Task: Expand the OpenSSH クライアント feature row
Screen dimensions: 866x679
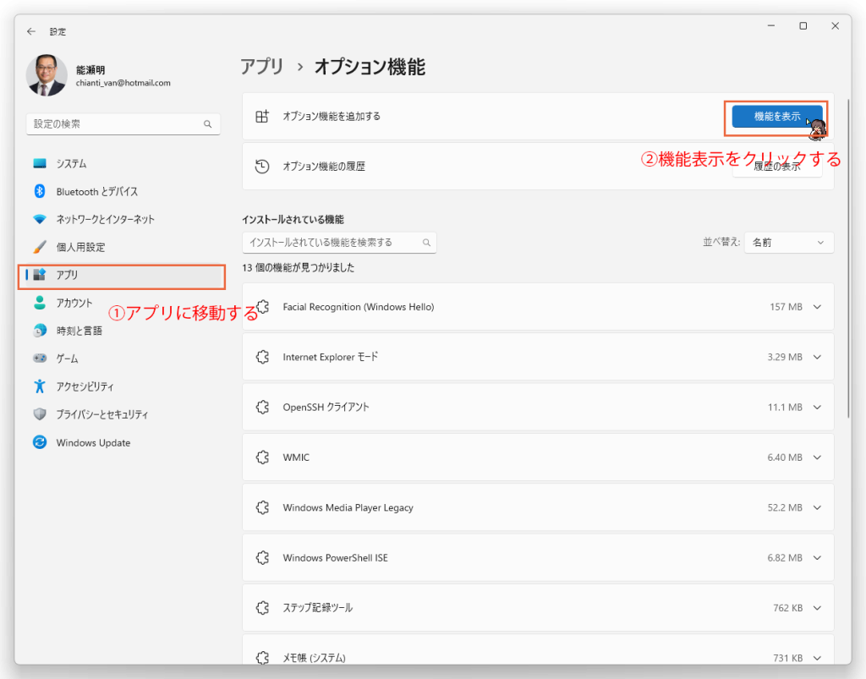Action: [816, 408]
